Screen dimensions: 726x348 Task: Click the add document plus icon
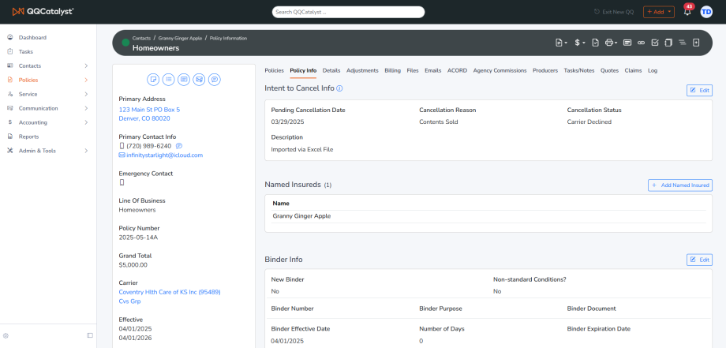(696, 43)
